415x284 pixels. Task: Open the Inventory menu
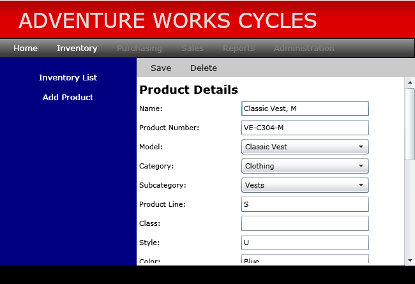[x=77, y=48]
